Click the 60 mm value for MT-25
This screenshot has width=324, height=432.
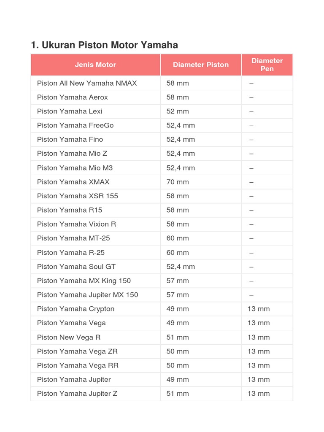coord(178,238)
